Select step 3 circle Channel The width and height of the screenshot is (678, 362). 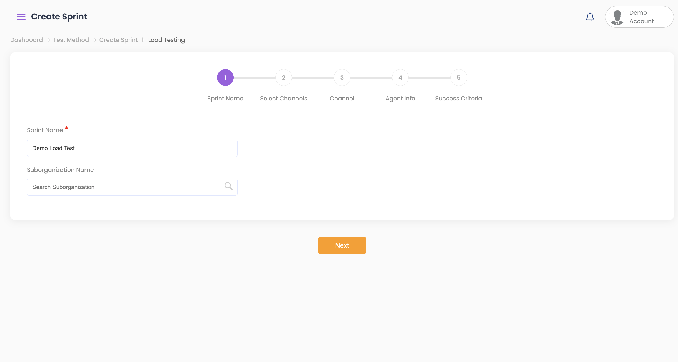point(342,77)
